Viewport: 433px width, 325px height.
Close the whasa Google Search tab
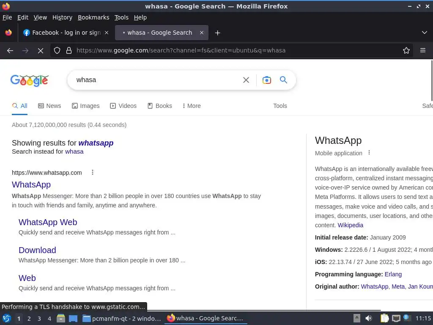click(x=202, y=33)
